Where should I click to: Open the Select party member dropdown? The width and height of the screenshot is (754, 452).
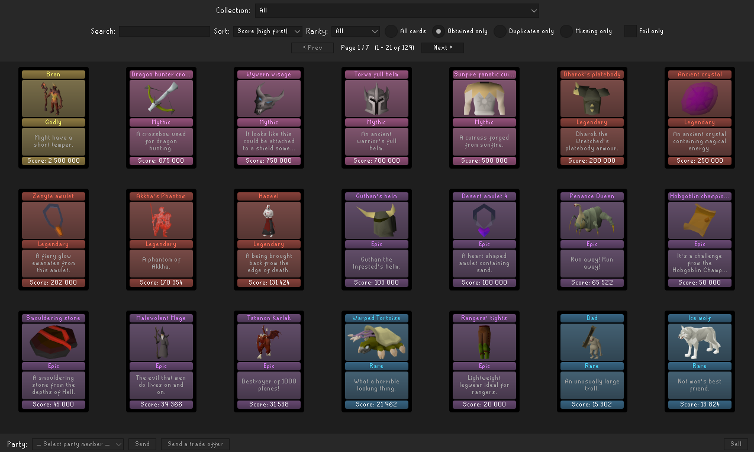point(78,444)
